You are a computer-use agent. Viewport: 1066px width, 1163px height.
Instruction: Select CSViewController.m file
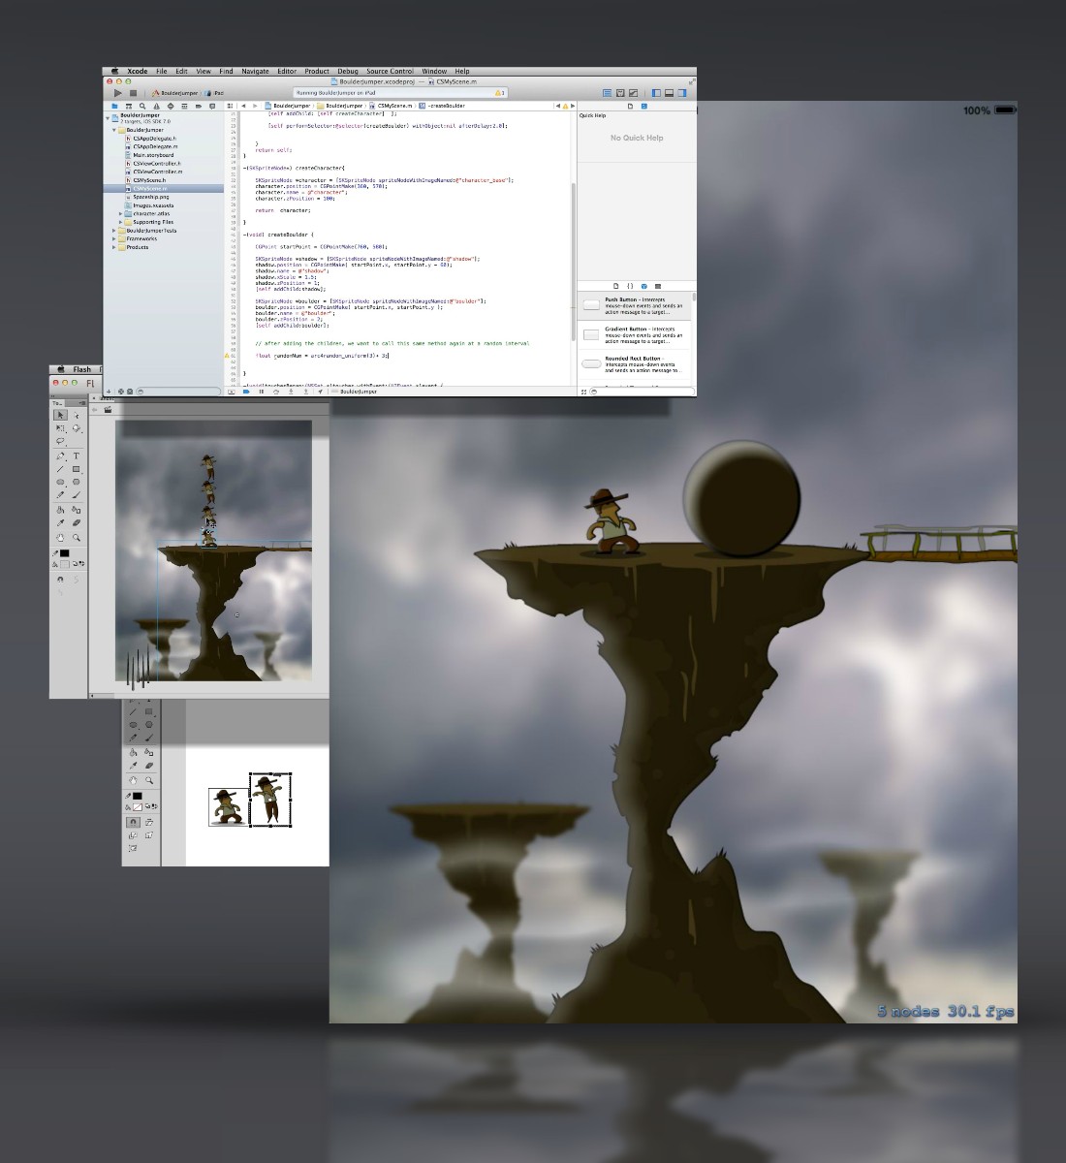[x=158, y=172]
